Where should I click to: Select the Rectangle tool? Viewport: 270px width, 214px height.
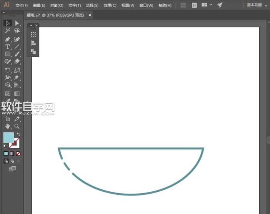(x=8, y=54)
